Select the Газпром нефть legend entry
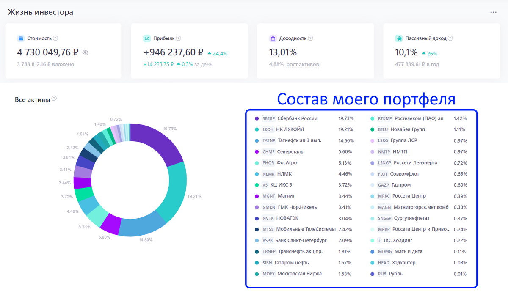This screenshot has height=302, width=508. [x=304, y=263]
